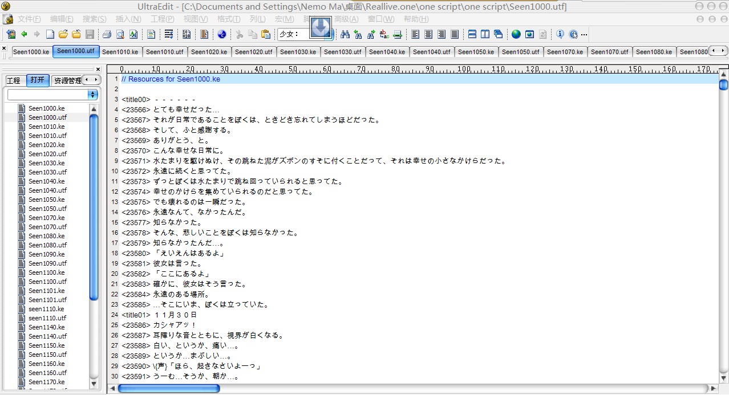The height and width of the screenshot is (395, 729).
Task: Open the 格式(T) menu
Action: coord(229,19)
